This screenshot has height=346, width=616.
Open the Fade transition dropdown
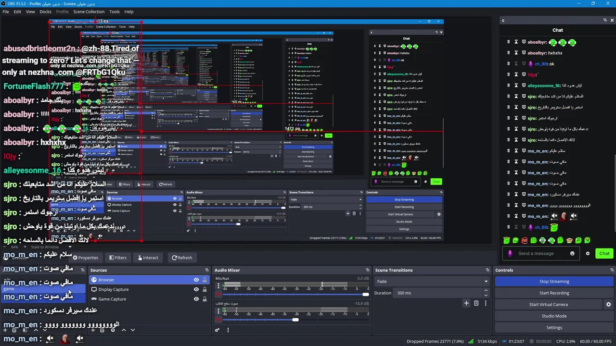pos(432,282)
